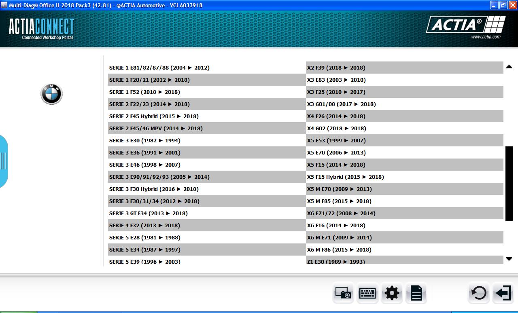Select SERIE 5 E34 (1987-1997)
Image resolution: width=518 pixels, height=313 pixels.
point(207,250)
